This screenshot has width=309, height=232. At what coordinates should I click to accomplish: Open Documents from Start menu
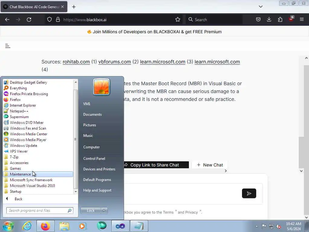pos(92,114)
